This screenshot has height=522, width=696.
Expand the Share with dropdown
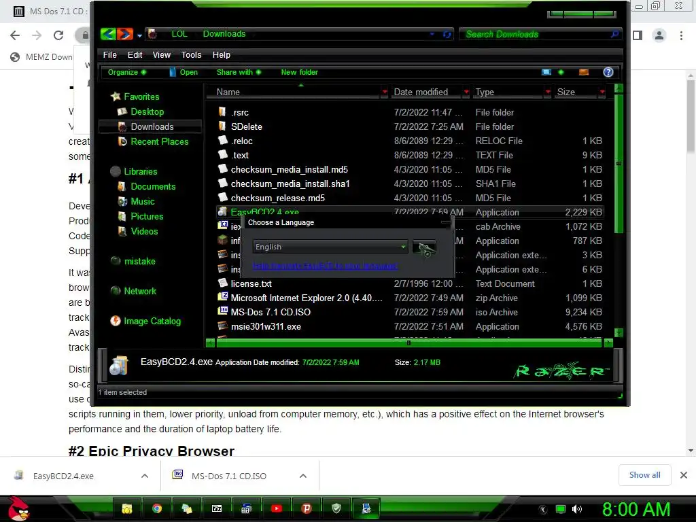239,72
